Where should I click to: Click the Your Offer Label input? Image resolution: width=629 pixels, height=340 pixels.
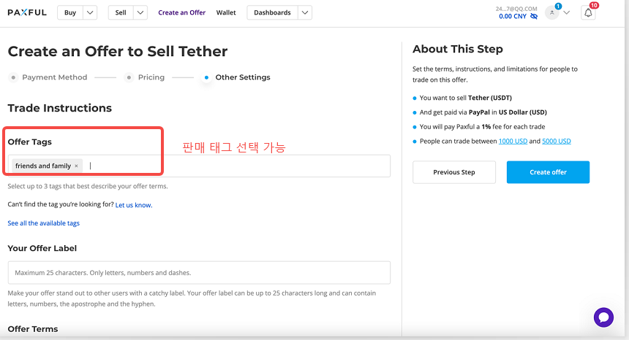(199, 272)
